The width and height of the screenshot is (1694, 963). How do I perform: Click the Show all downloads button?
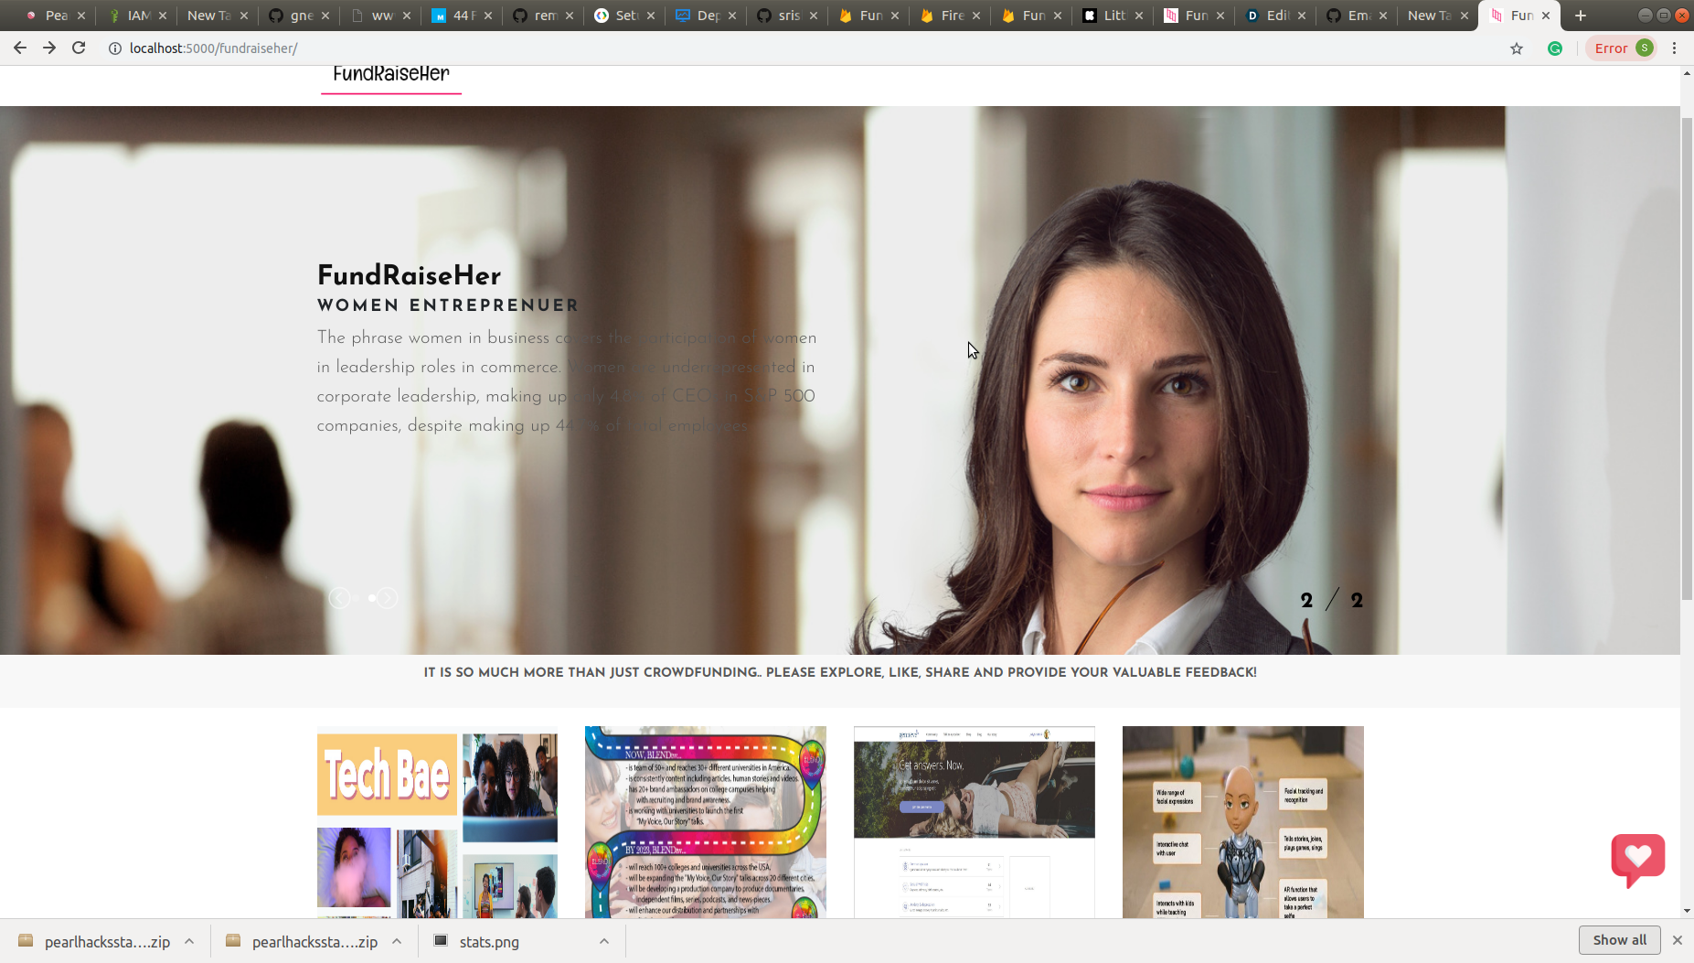point(1619,940)
